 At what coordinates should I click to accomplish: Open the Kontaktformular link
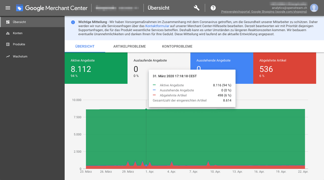(x=157, y=26)
